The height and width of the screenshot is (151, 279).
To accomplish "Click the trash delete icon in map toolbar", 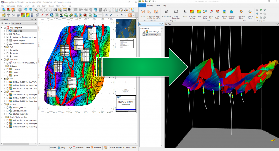I will (100, 10).
